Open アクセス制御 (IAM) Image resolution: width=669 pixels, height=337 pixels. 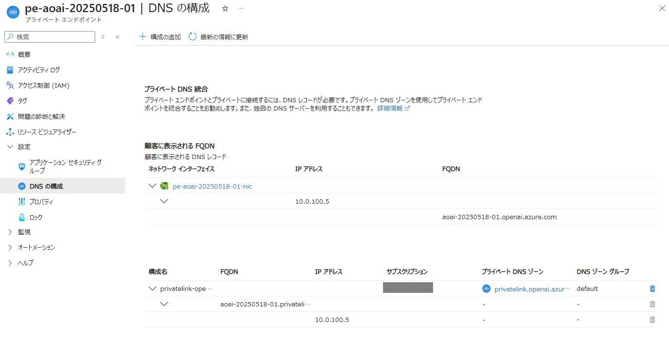point(44,85)
